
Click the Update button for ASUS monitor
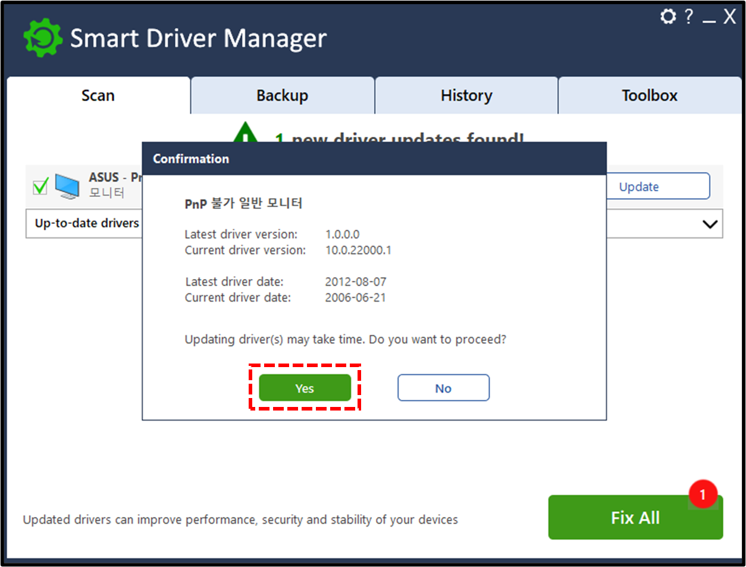(657, 186)
